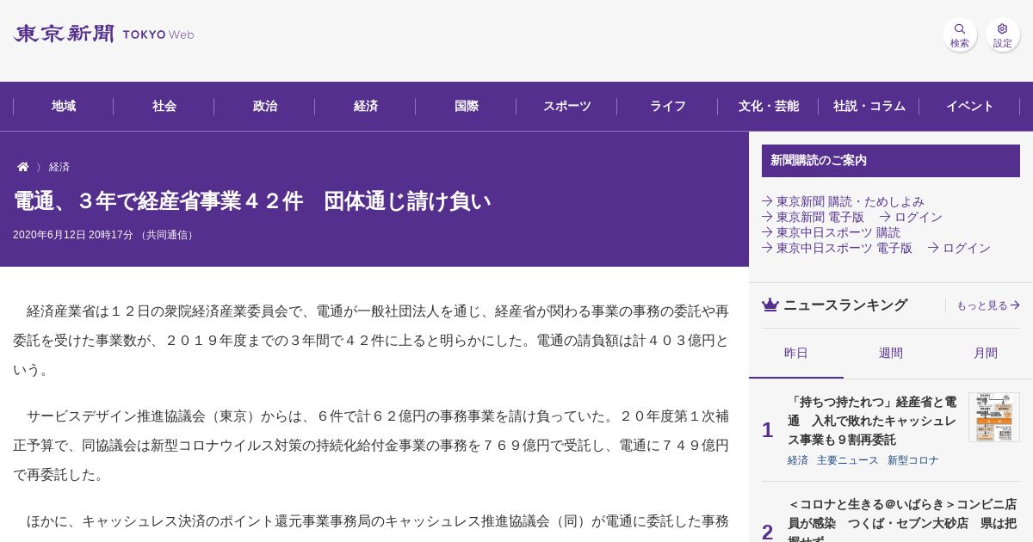Click the article headline 電通、３年で経産省事業４２件
The height and width of the screenshot is (542, 1033).
(x=252, y=201)
